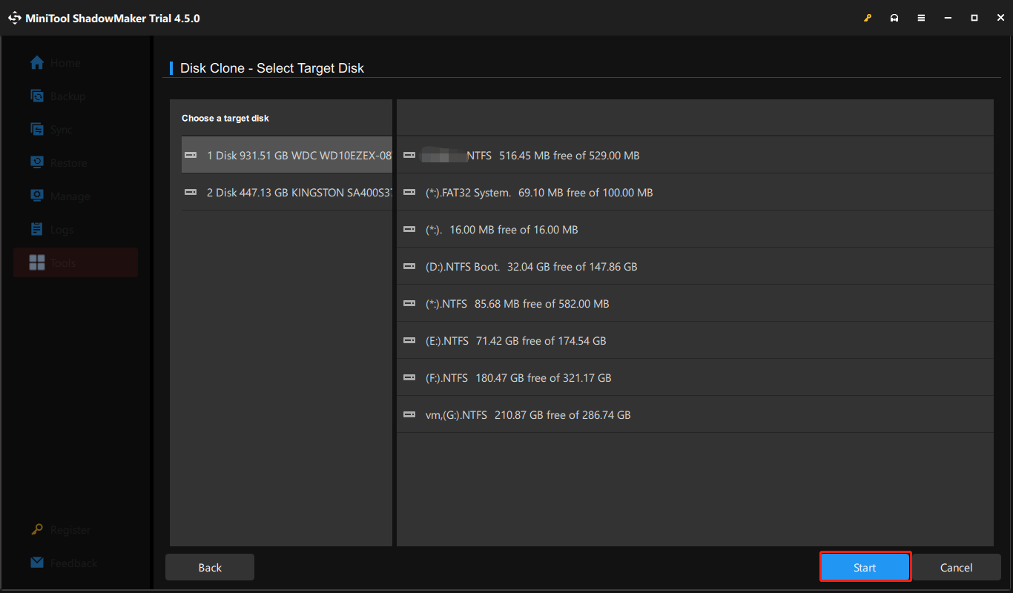1013x593 pixels.
Task: Click the Home sidebar icon
Action: click(x=38, y=63)
